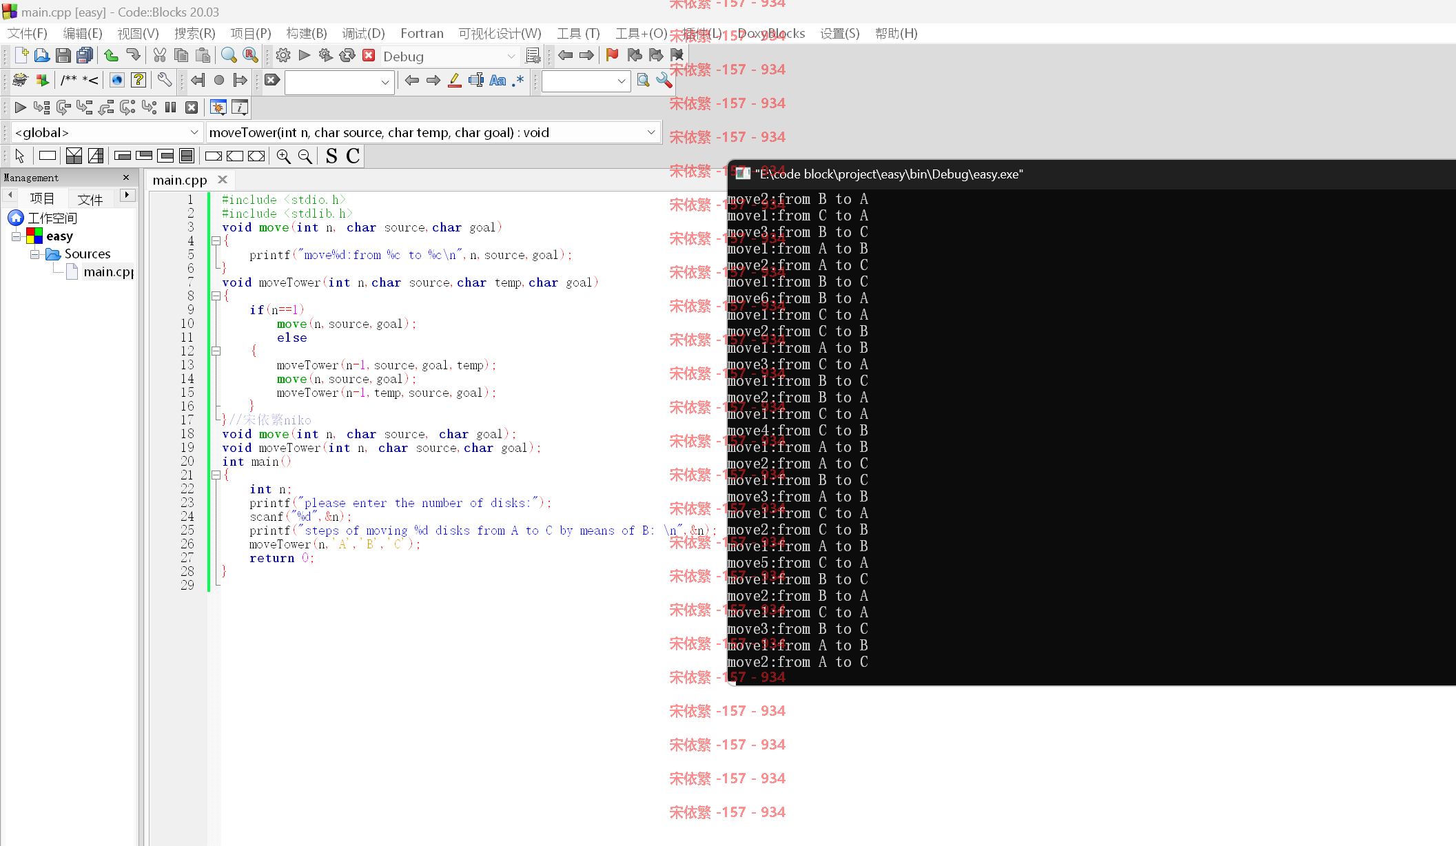Toggle regex search option icon
The width and height of the screenshot is (1456, 846).
tap(518, 81)
